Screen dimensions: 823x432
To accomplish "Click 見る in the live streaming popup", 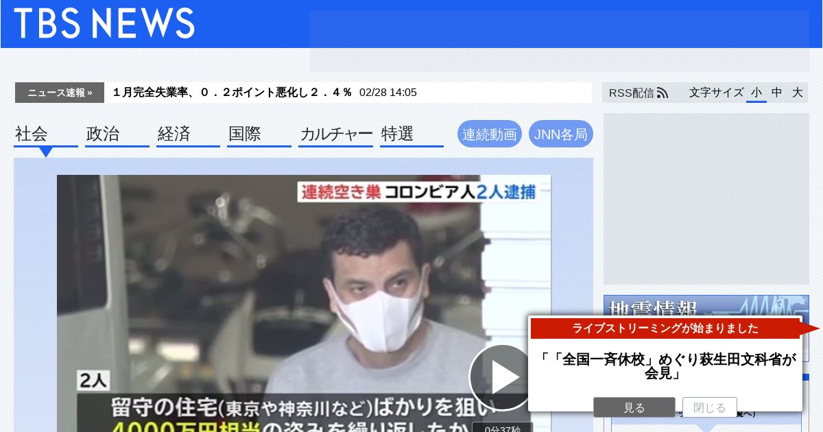I will pyautogui.click(x=634, y=407).
